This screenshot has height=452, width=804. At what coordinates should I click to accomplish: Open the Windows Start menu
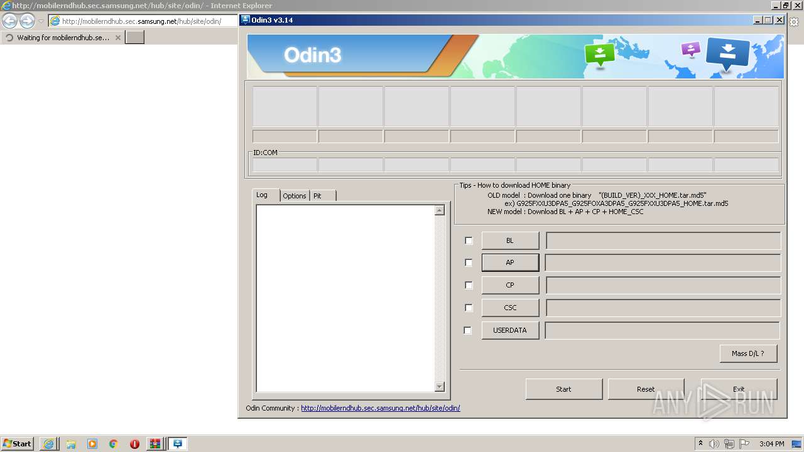(18, 444)
